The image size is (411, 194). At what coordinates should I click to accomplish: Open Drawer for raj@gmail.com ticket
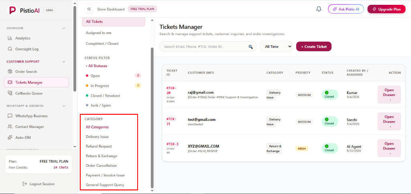pyautogui.click(x=389, y=94)
